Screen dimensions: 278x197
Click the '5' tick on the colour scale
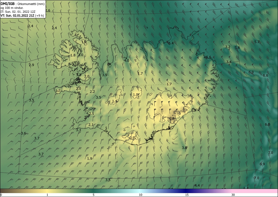(x=94, y=195)
